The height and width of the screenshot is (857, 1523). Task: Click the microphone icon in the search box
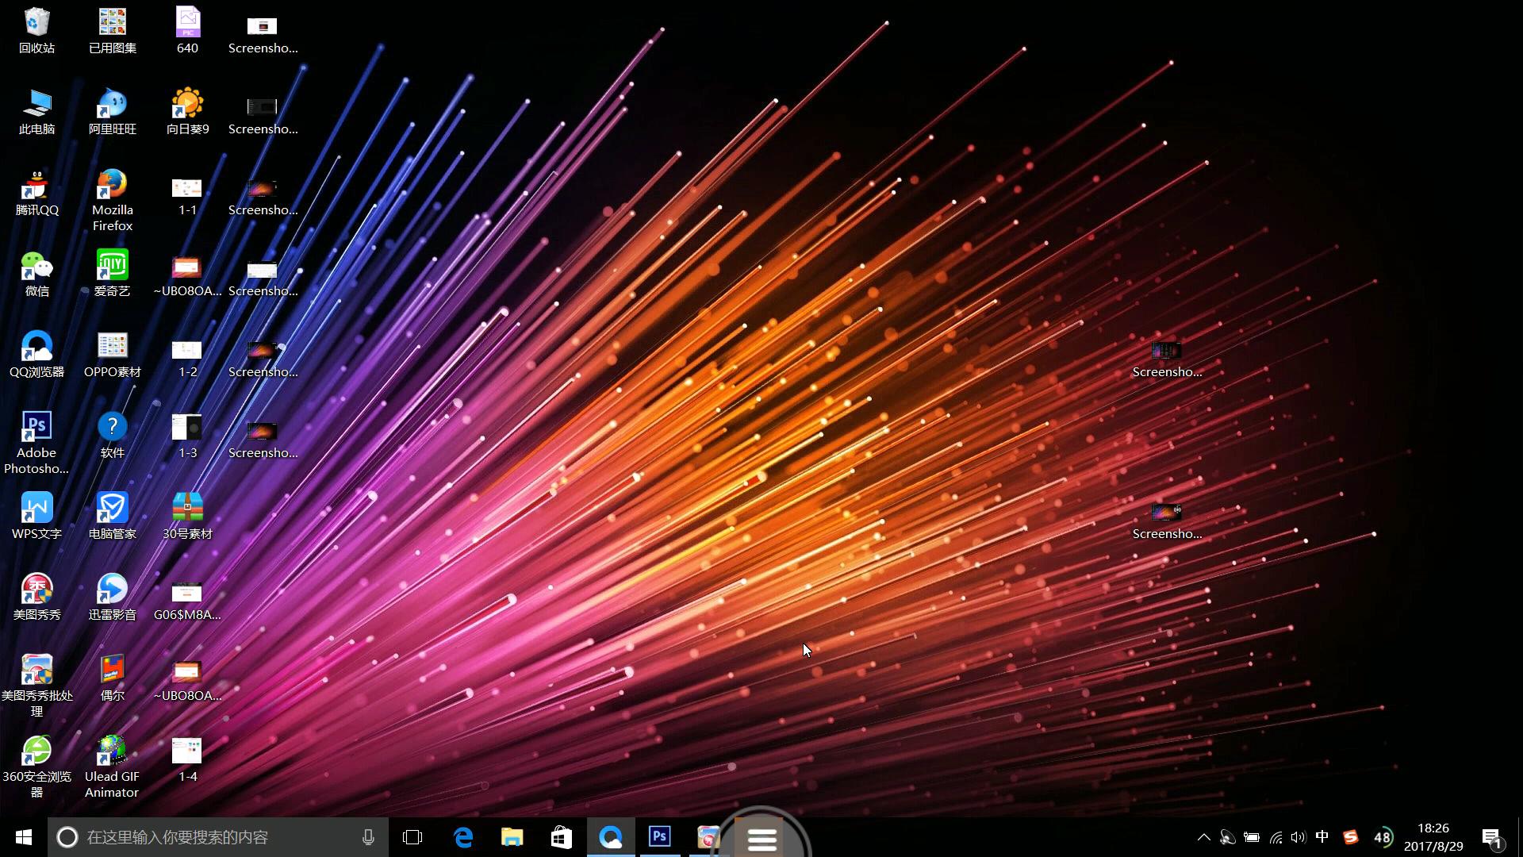[x=368, y=836]
